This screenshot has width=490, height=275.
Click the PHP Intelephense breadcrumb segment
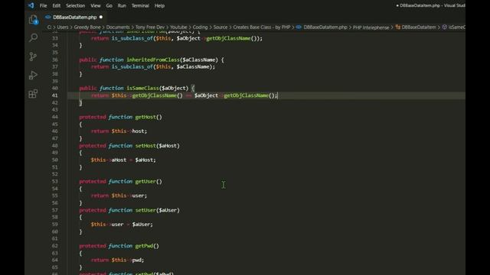pyautogui.click(x=371, y=27)
